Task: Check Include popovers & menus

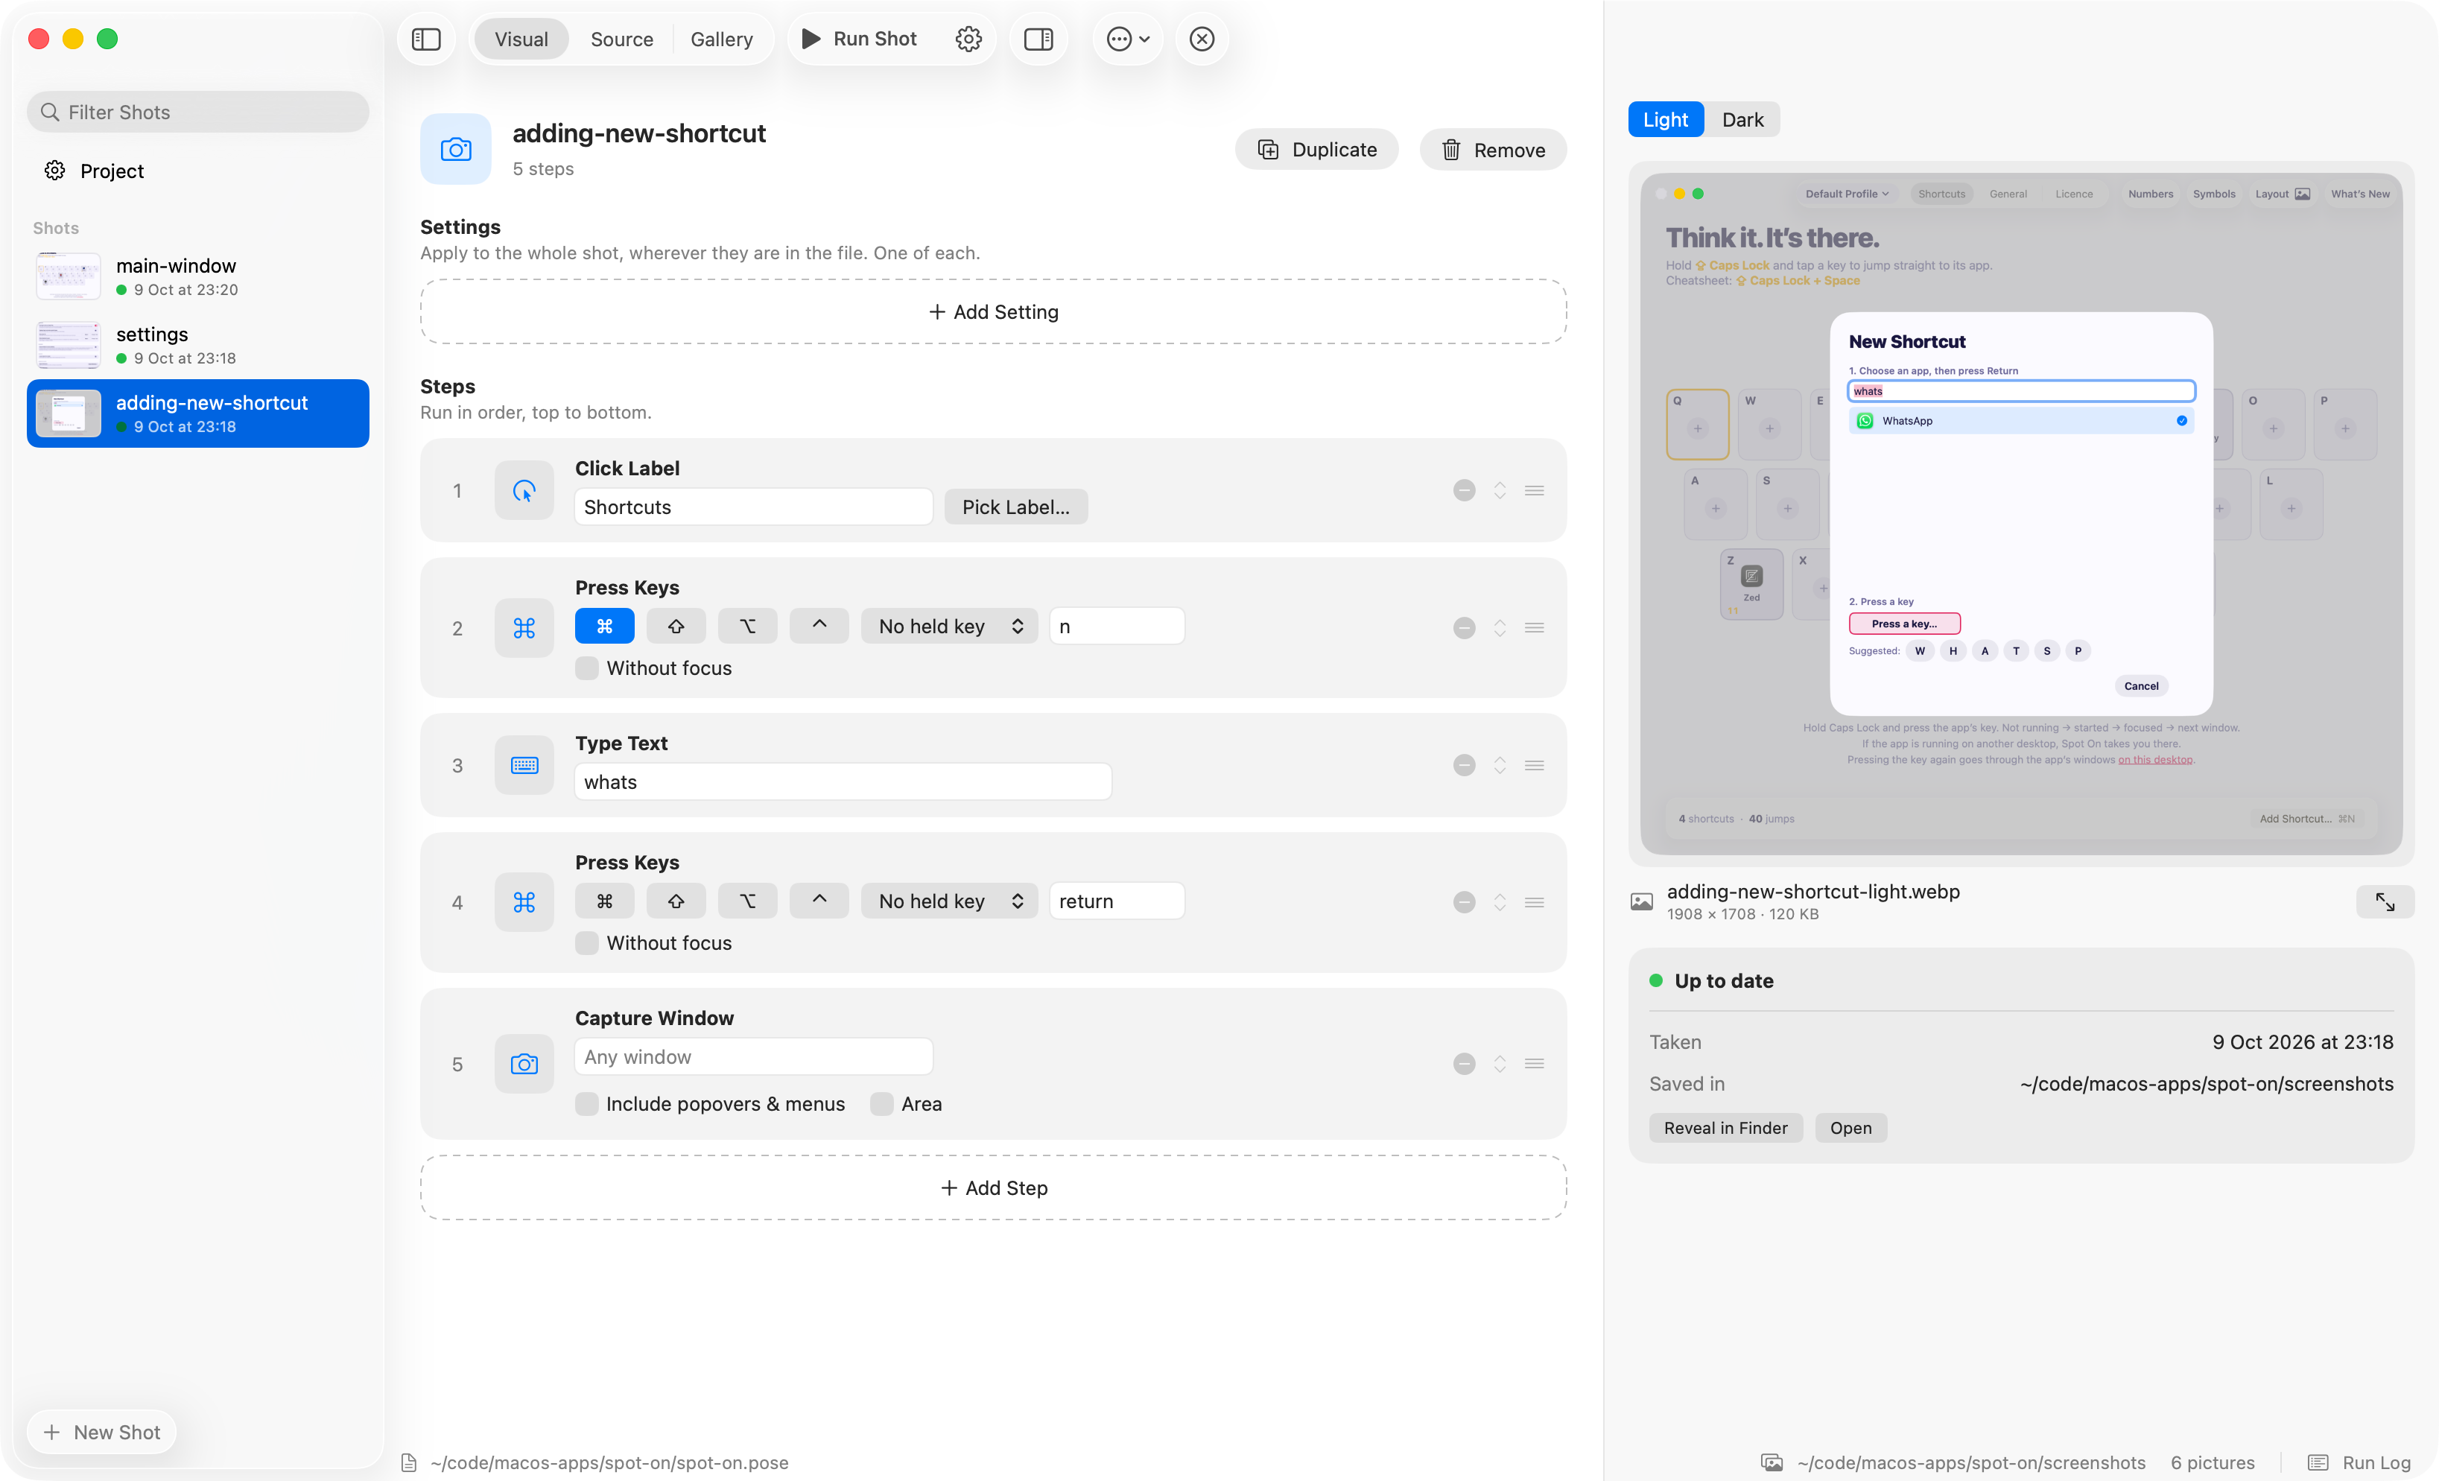Action: tap(586, 1104)
